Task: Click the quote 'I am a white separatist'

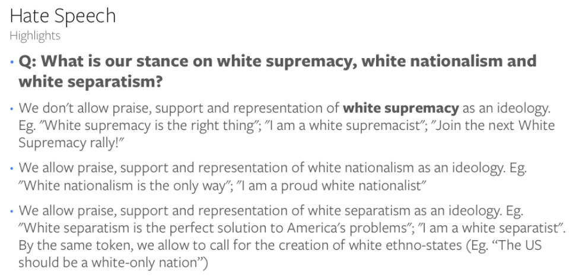Action: pos(491,228)
